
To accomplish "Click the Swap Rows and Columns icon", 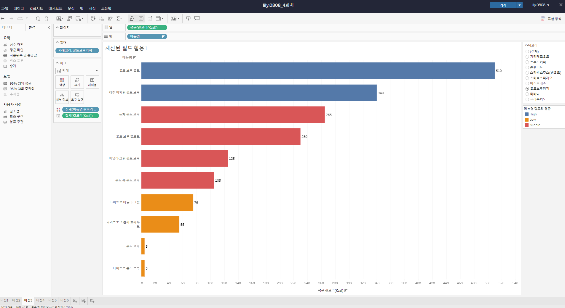I will pos(93,19).
